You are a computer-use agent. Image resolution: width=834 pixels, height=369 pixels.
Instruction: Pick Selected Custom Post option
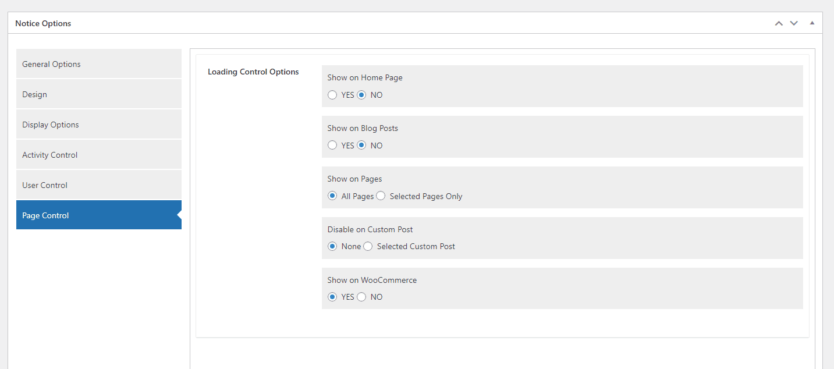pyautogui.click(x=368, y=246)
